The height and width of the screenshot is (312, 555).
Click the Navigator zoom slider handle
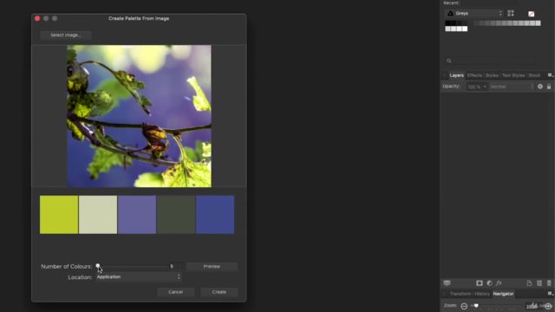pos(476,306)
